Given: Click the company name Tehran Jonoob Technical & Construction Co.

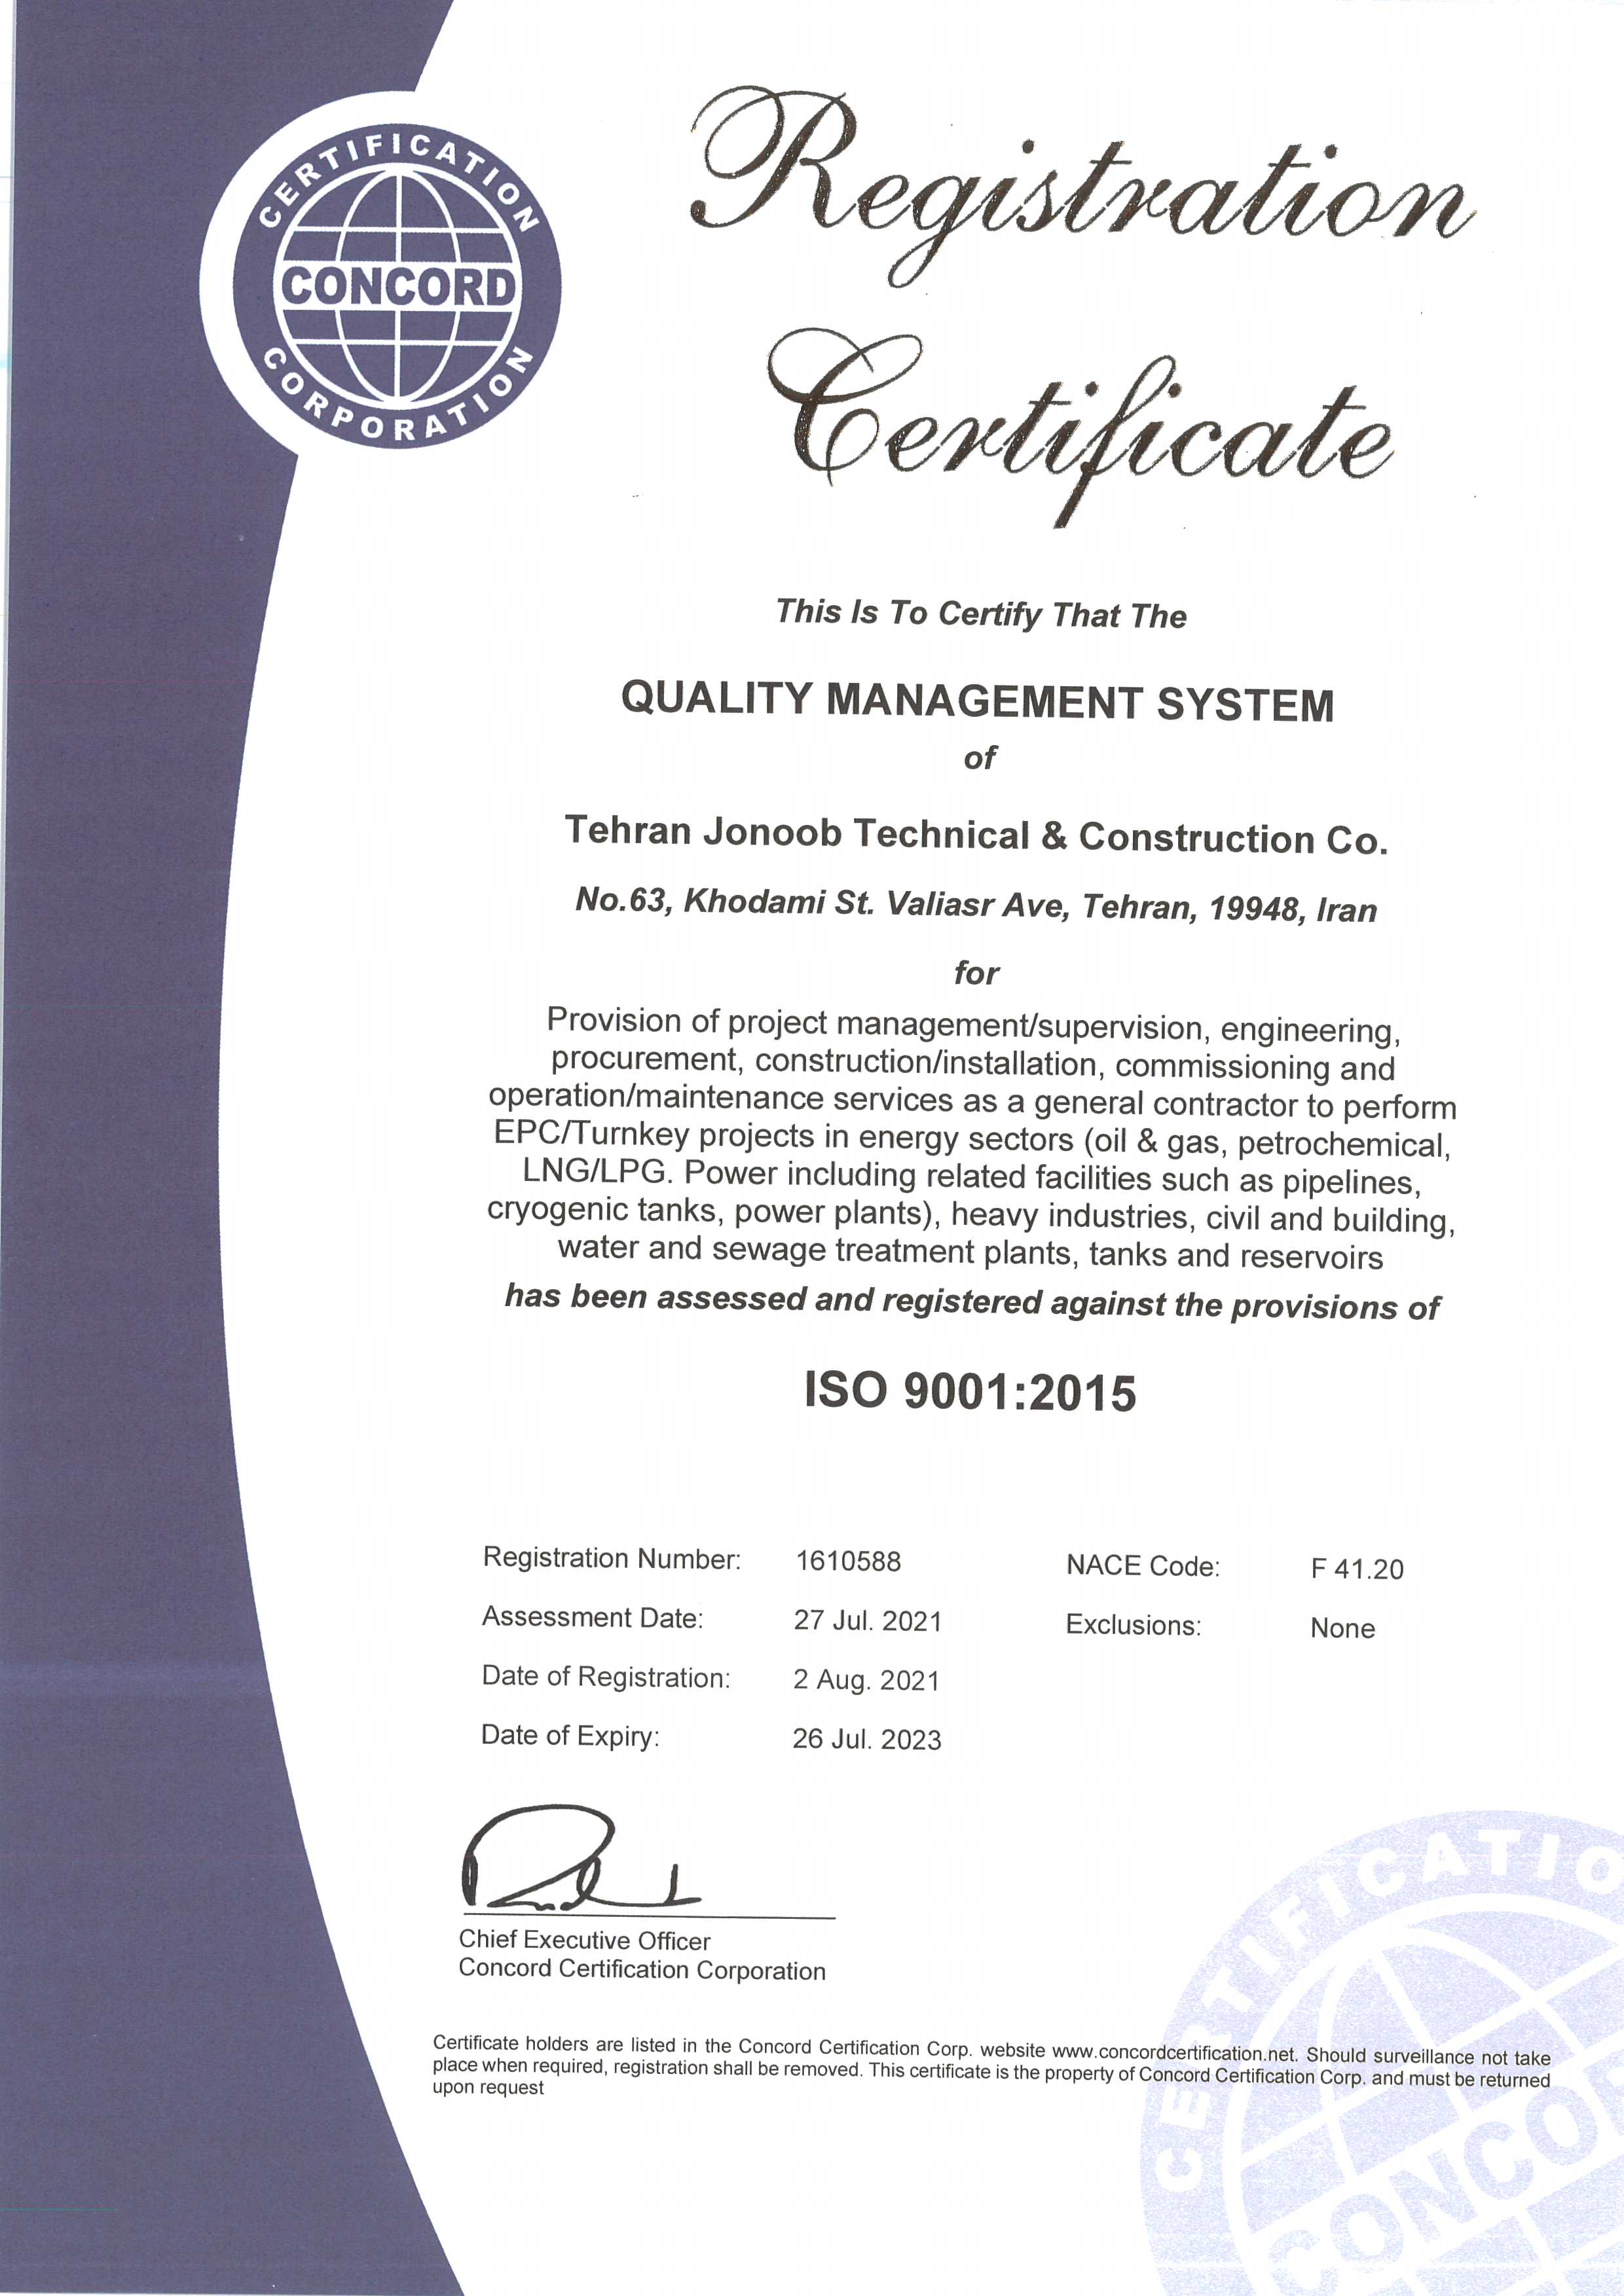Looking at the screenshot, I should (x=976, y=836).
